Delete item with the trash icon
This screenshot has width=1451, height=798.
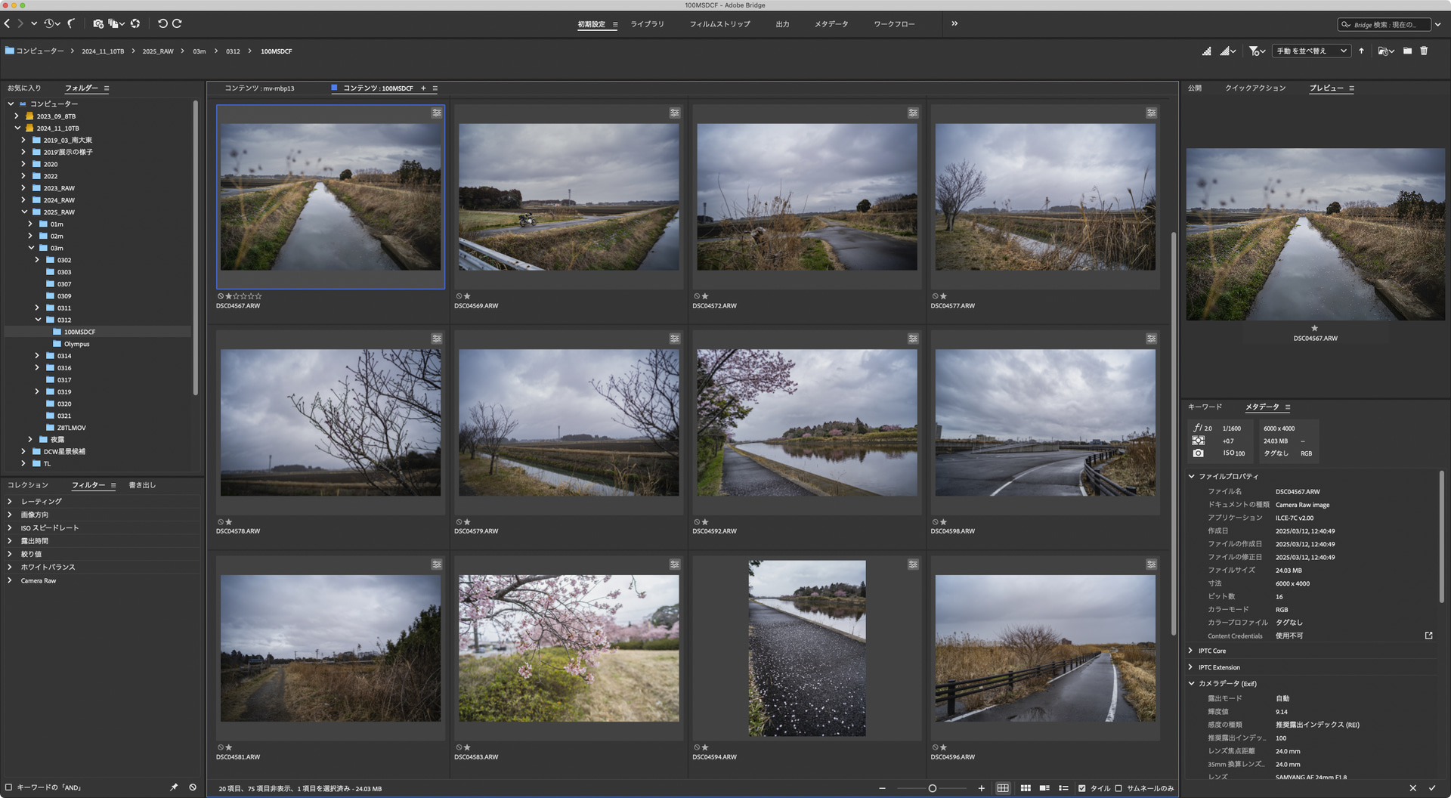click(1424, 51)
